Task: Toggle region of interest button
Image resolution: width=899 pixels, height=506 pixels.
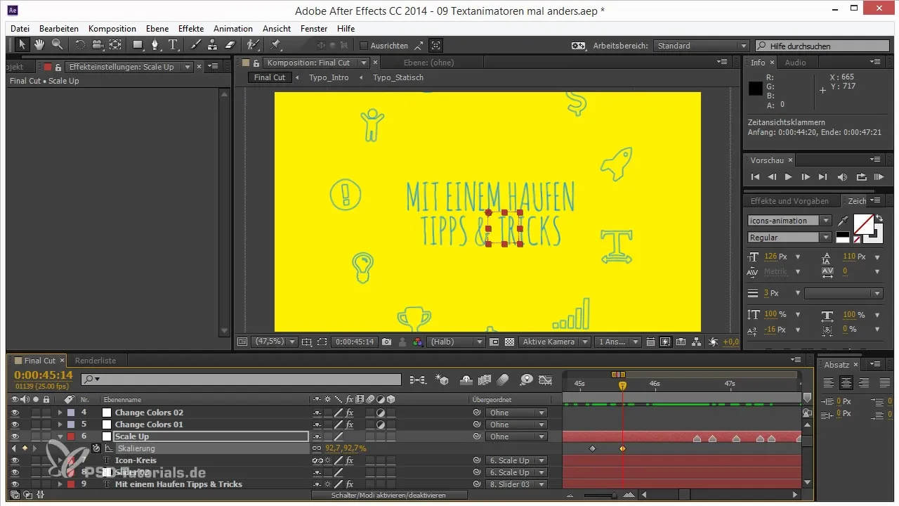Action: (322, 342)
